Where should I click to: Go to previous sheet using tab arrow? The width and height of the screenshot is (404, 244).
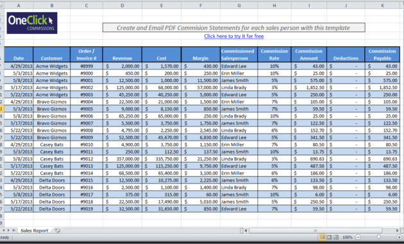click(x=4, y=231)
